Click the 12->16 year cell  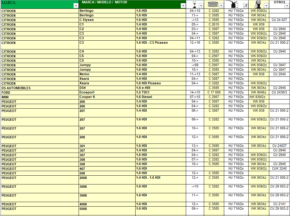point(195,45)
